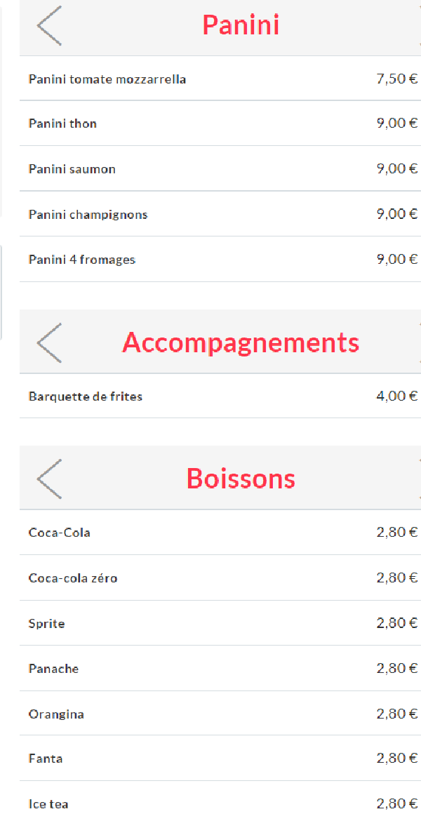Collapse the Boissons section header

[x=220, y=478]
